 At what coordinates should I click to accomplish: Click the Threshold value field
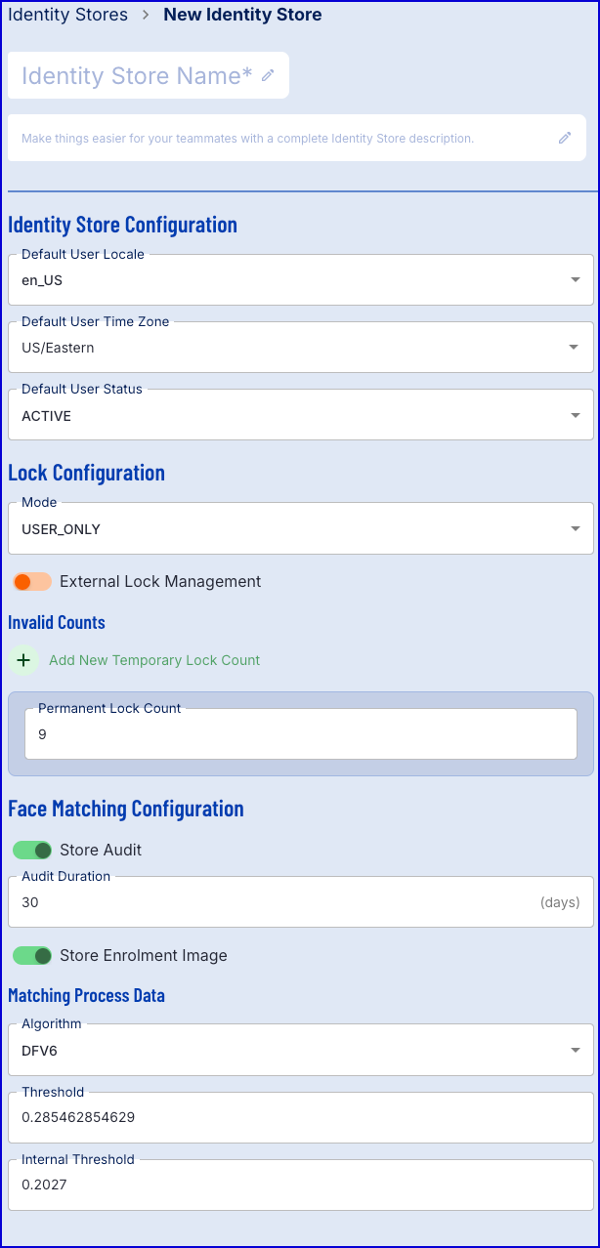301,1118
